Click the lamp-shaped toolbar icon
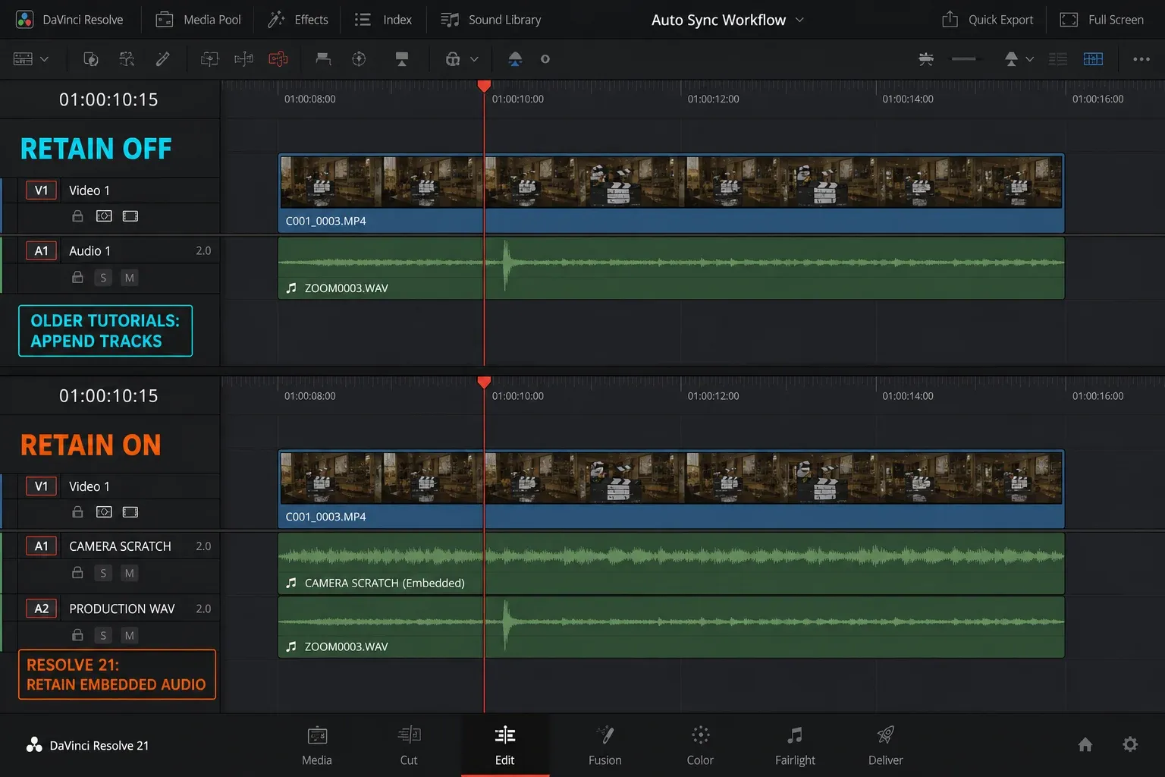Screen dimensions: 1165x777 tap(1011, 59)
